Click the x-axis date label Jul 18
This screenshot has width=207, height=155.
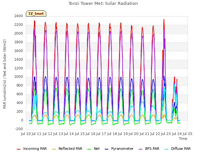[112, 134]
